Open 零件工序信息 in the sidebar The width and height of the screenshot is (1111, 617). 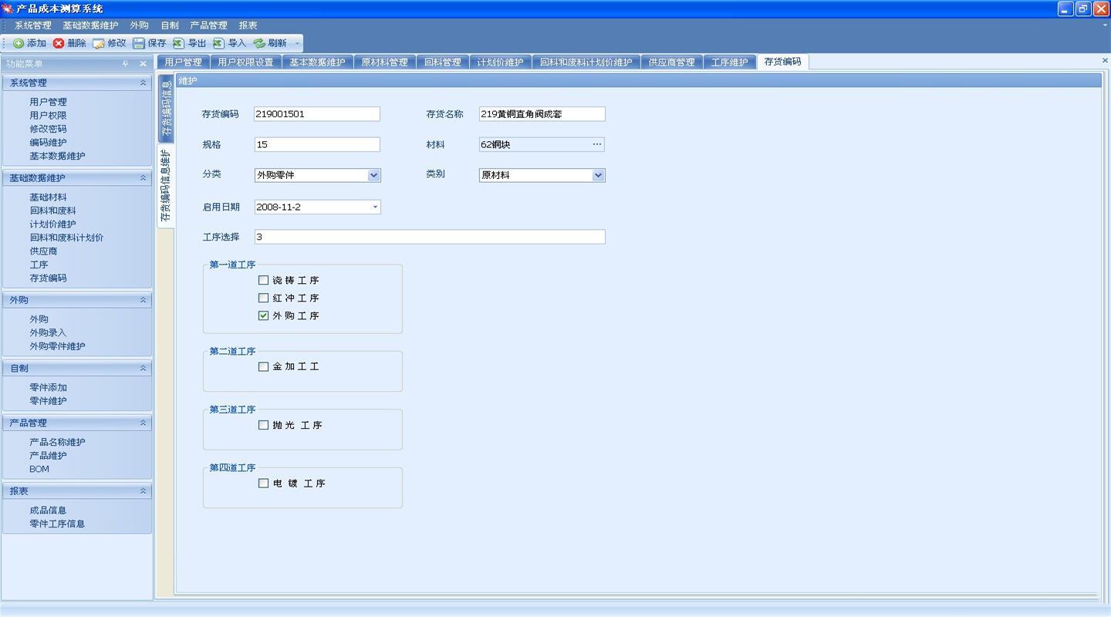point(57,524)
